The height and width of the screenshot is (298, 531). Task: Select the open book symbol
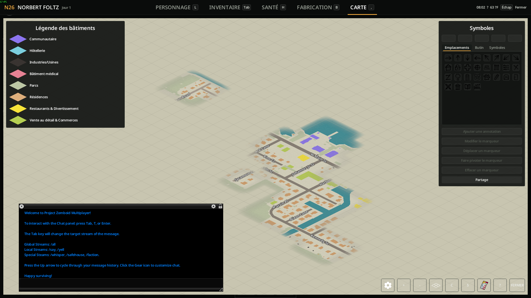pyautogui.click(x=467, y=87)
